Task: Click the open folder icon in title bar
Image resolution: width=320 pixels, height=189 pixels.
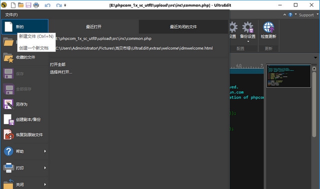Action: [20, 5]
